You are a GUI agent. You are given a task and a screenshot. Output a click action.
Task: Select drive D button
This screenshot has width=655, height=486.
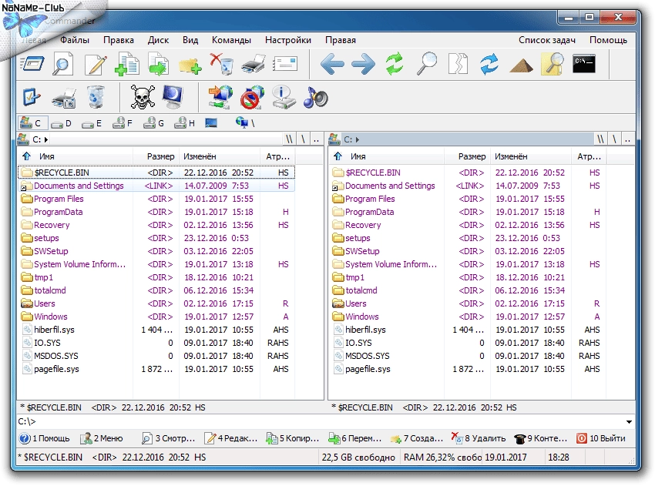[62, 123]
